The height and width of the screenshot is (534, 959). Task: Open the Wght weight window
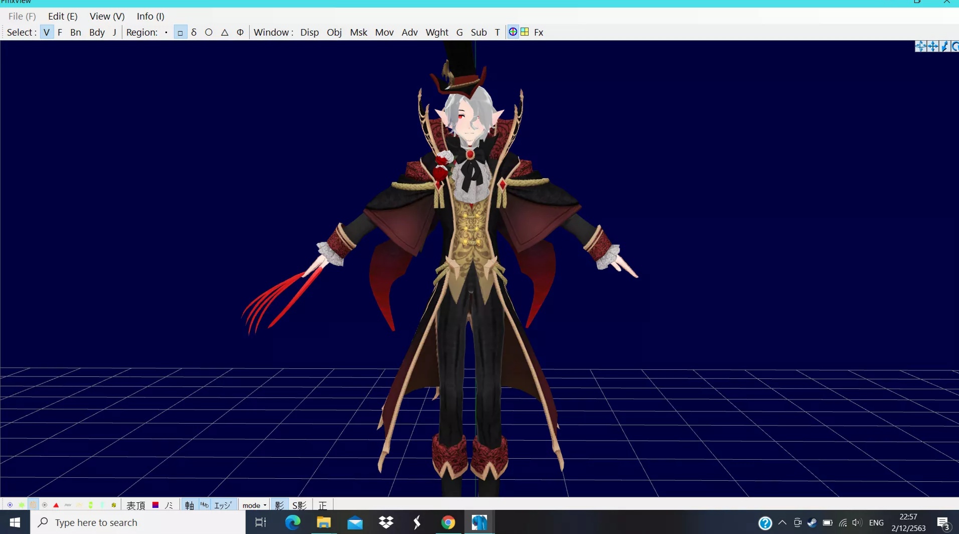[x=436, y=32]
